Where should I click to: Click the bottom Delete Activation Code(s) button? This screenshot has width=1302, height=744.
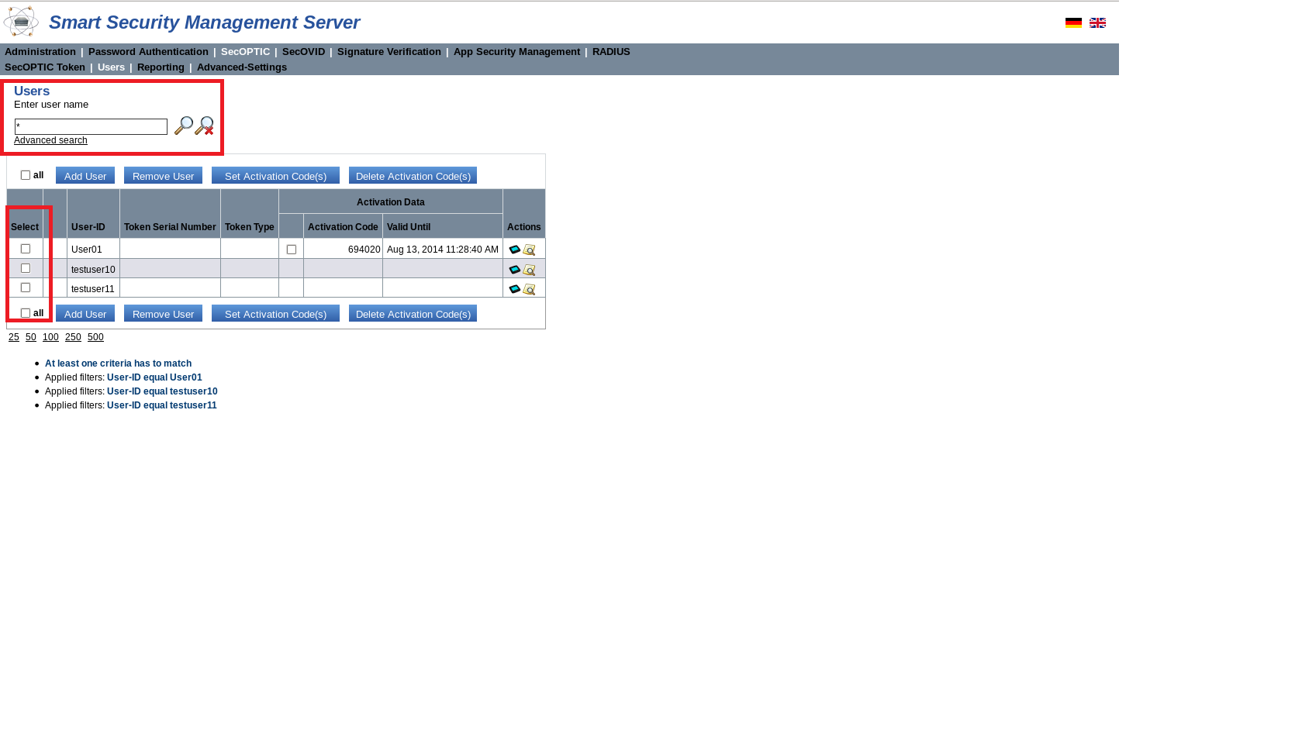tap(413, 314)
